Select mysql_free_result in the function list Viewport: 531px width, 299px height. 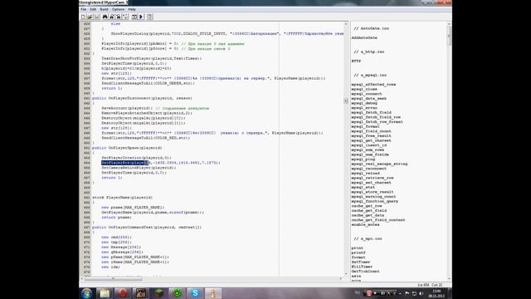pyautogui.click(x=371, y=135)
